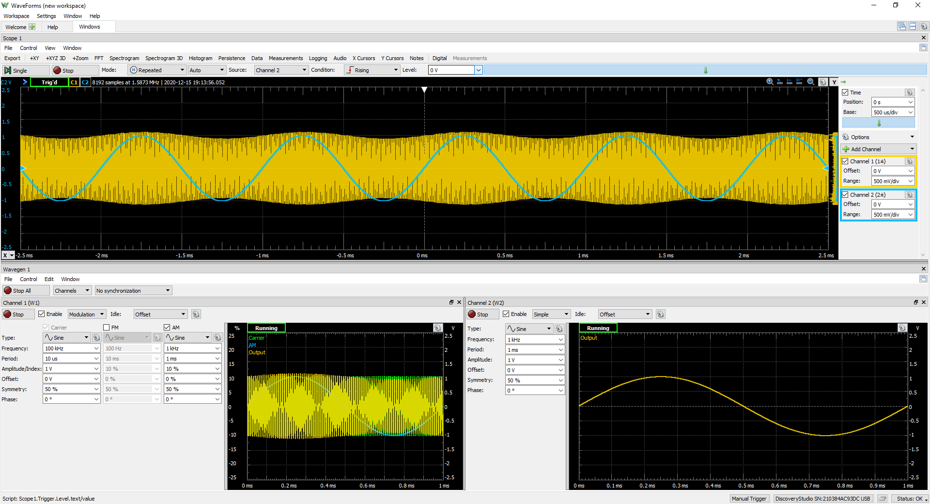This screenshot has height=504, width=930.
Task: Disable scope Channel 2 (2±) checkbox
Action: [x=845, y=195]
